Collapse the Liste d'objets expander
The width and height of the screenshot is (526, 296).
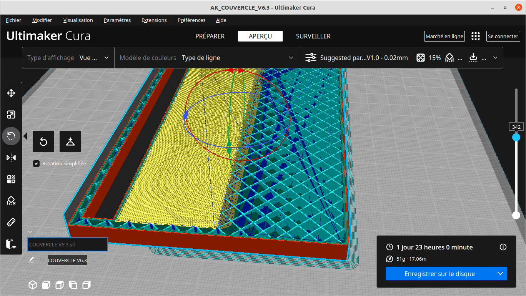point(30,232)
